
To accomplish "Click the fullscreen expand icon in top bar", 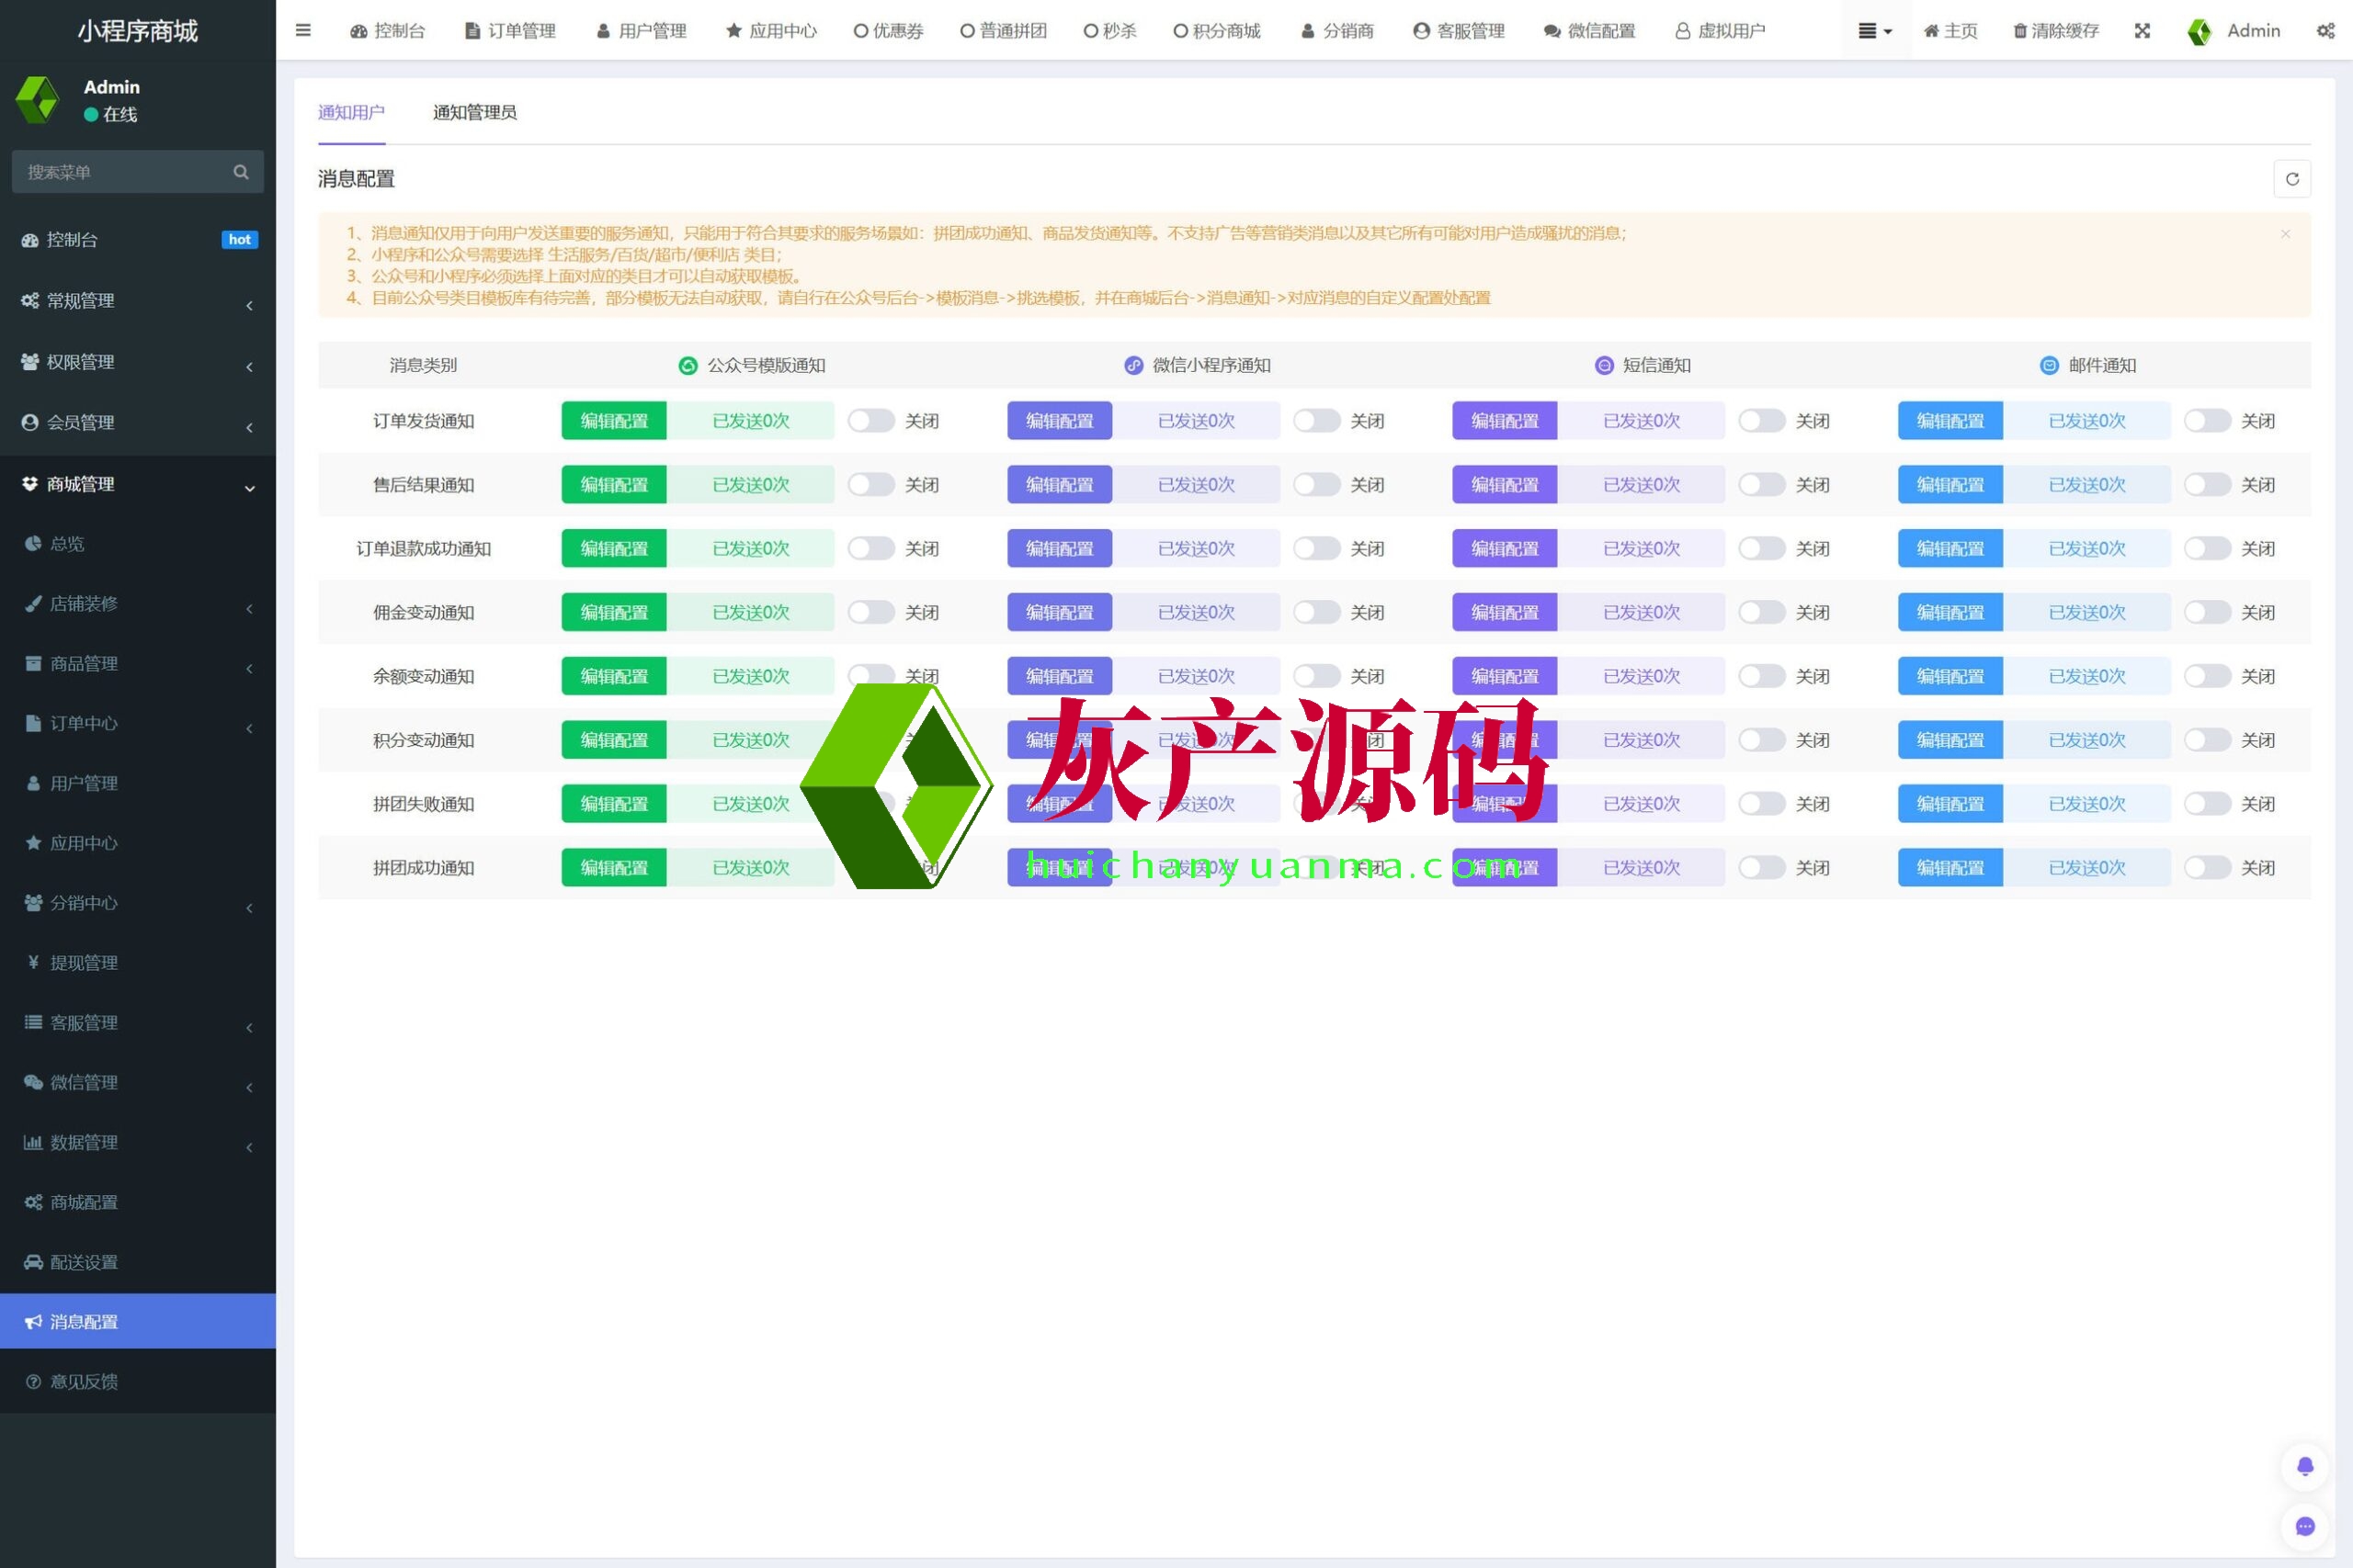I will click(x=2142, y=31).
